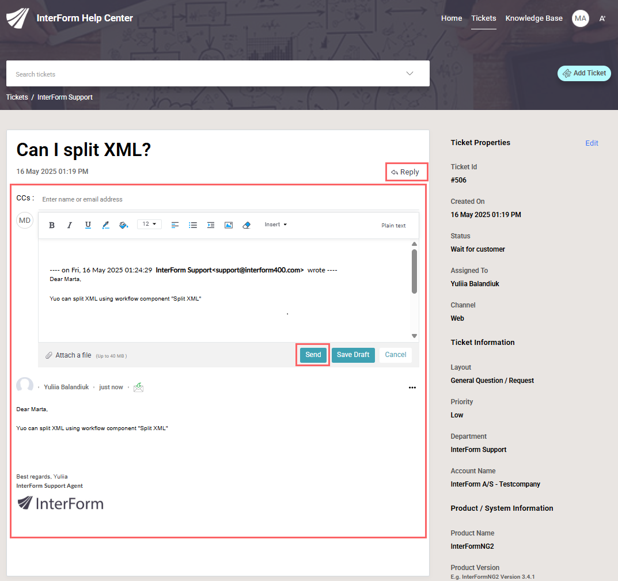Expand the search tickets dropdown chevron
This screenshot has height=581, width=618.
(x=410, y=73)
